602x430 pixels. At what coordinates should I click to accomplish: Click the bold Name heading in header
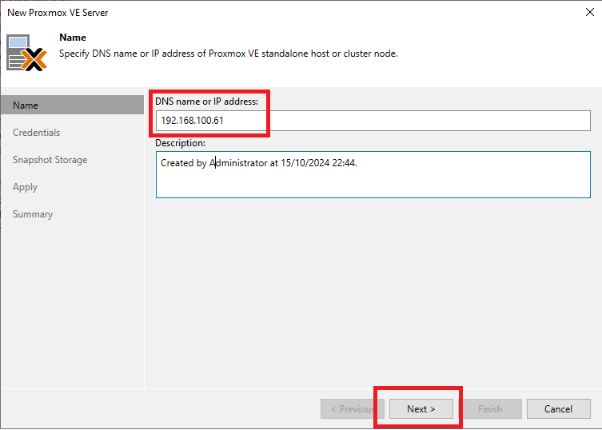(73, 38)
